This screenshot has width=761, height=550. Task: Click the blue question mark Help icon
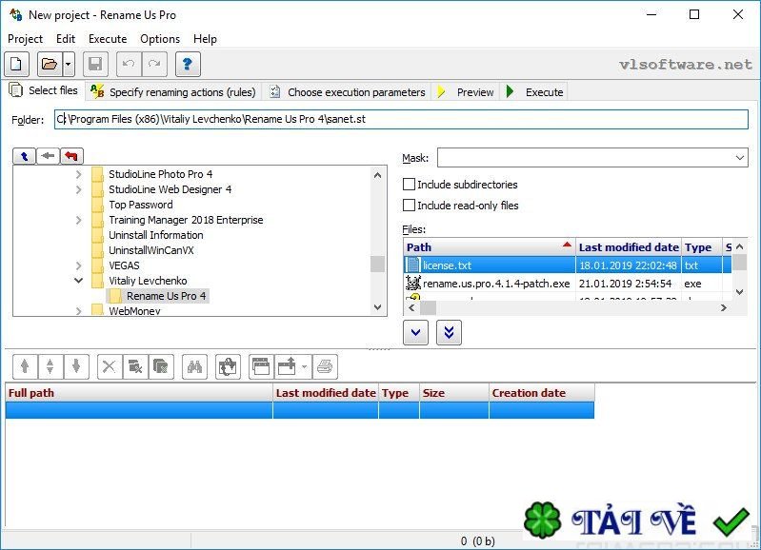coord(188,64)
